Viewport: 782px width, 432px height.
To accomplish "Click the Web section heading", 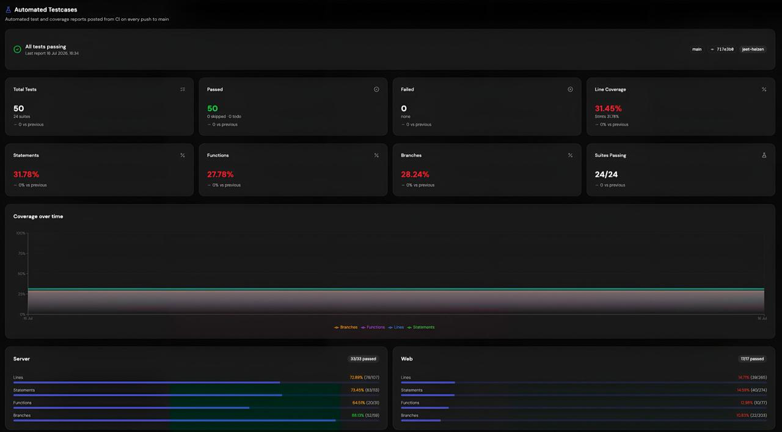I will [406, 359].
